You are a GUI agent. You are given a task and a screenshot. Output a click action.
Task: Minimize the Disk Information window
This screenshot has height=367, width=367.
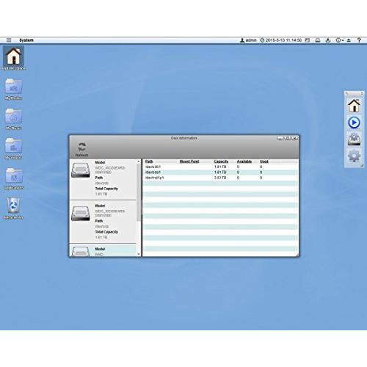point(280,138)
